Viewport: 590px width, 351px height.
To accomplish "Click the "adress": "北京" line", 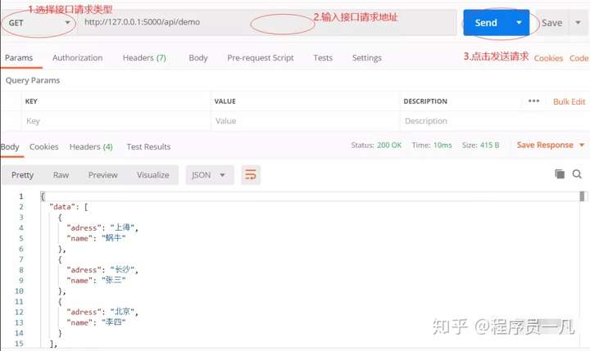I will [x=102, y=312].
